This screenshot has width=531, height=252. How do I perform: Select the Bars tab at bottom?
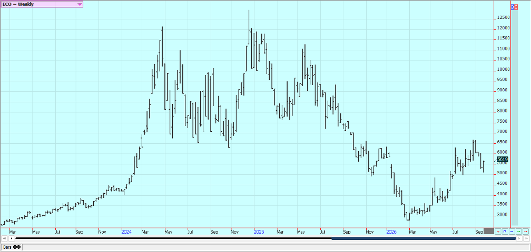pos(12,247)
